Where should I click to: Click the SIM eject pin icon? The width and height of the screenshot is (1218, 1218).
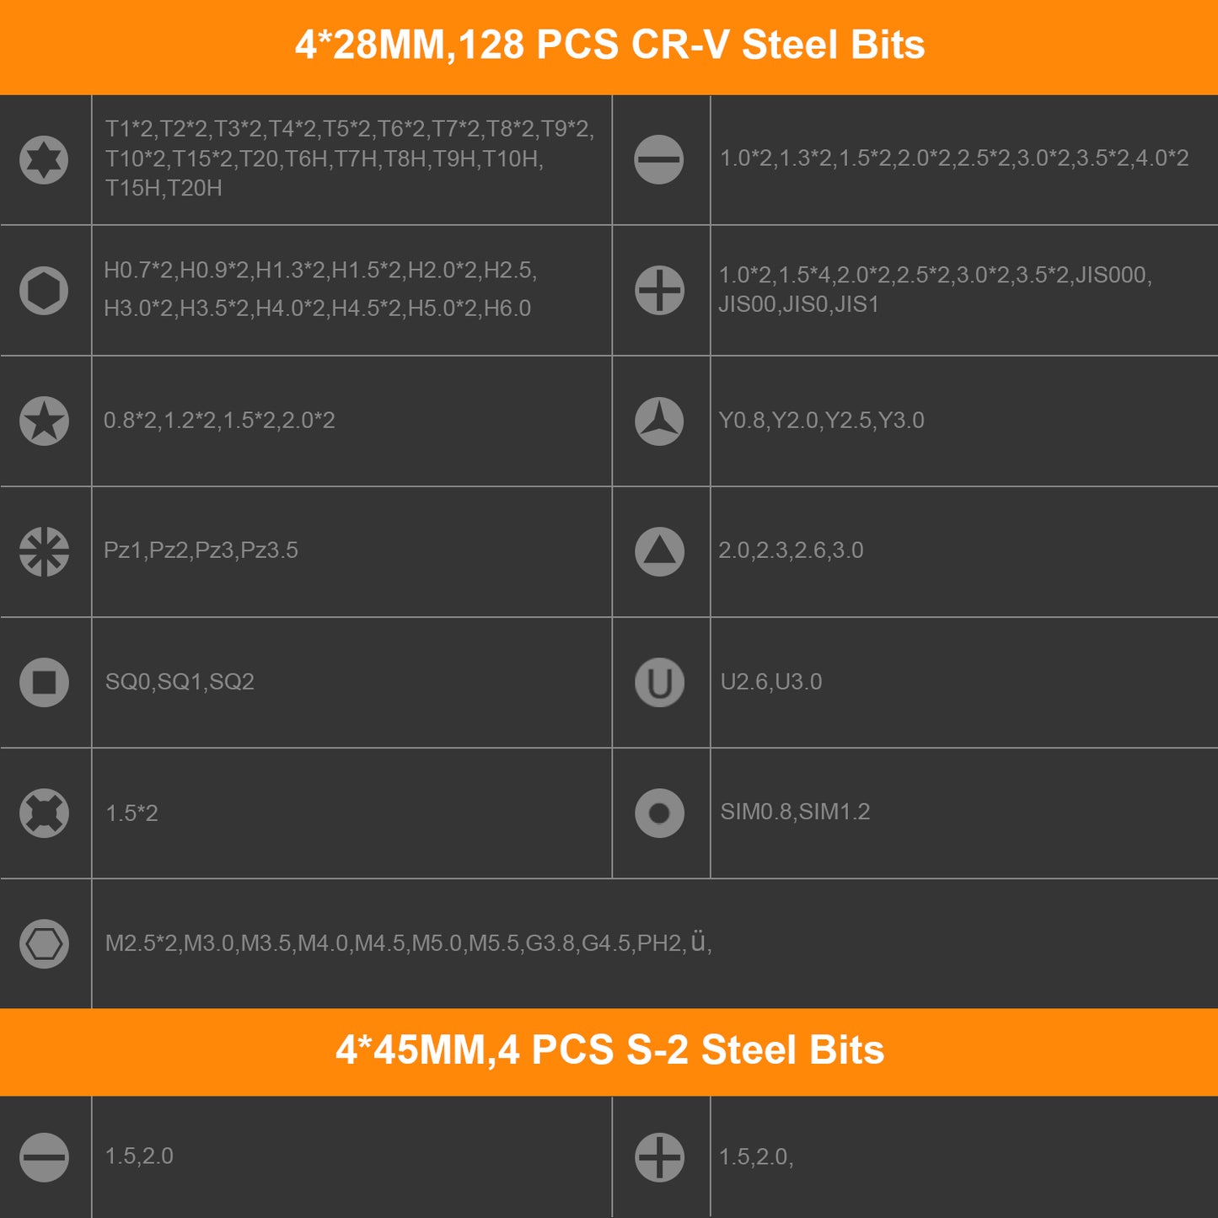pos(659,813)
